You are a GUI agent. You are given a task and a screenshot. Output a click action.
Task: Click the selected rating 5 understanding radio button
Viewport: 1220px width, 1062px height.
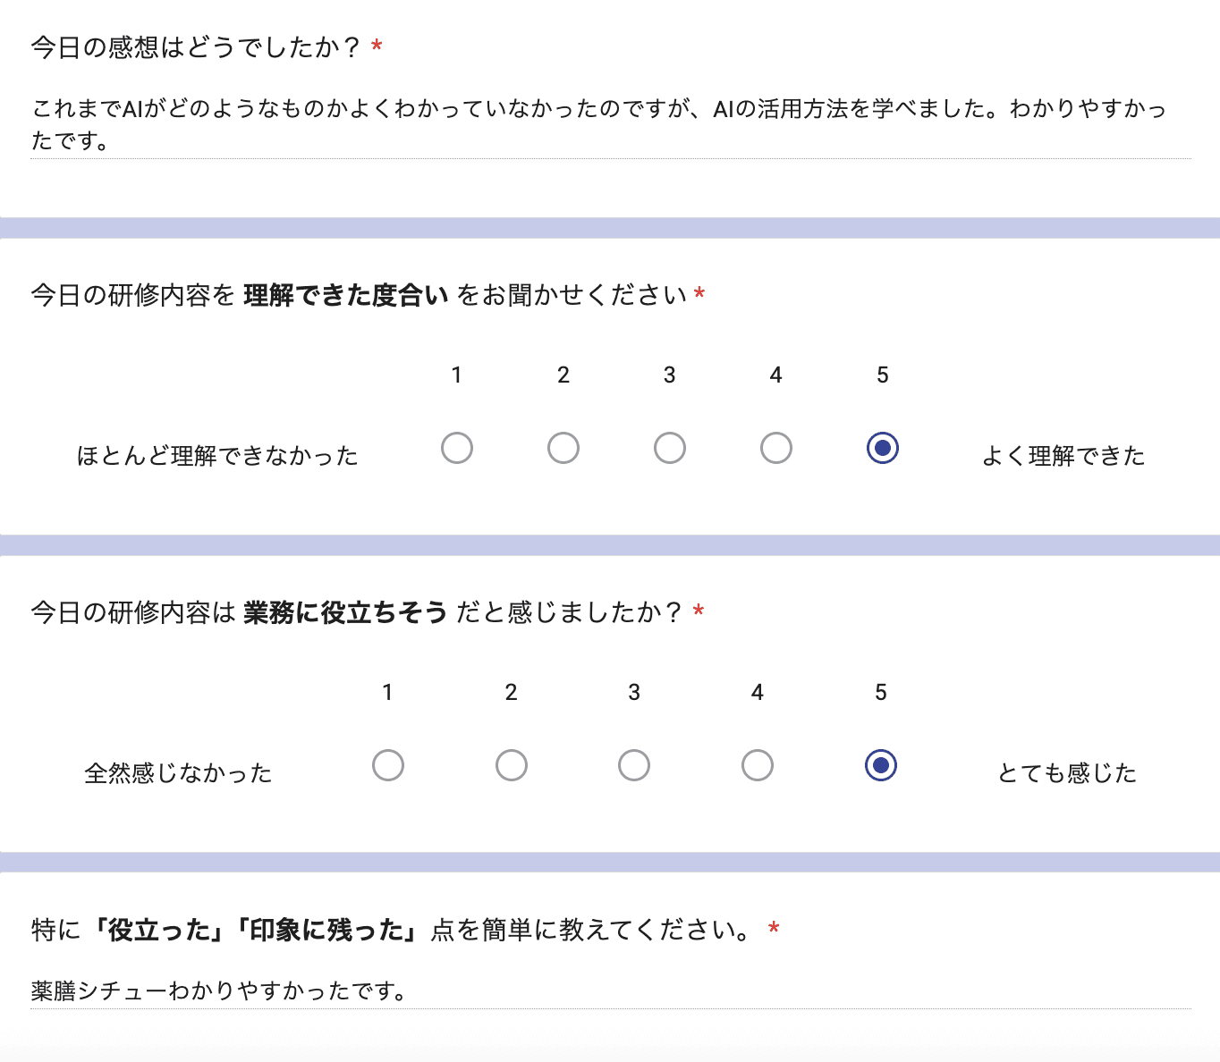[883, 448]
